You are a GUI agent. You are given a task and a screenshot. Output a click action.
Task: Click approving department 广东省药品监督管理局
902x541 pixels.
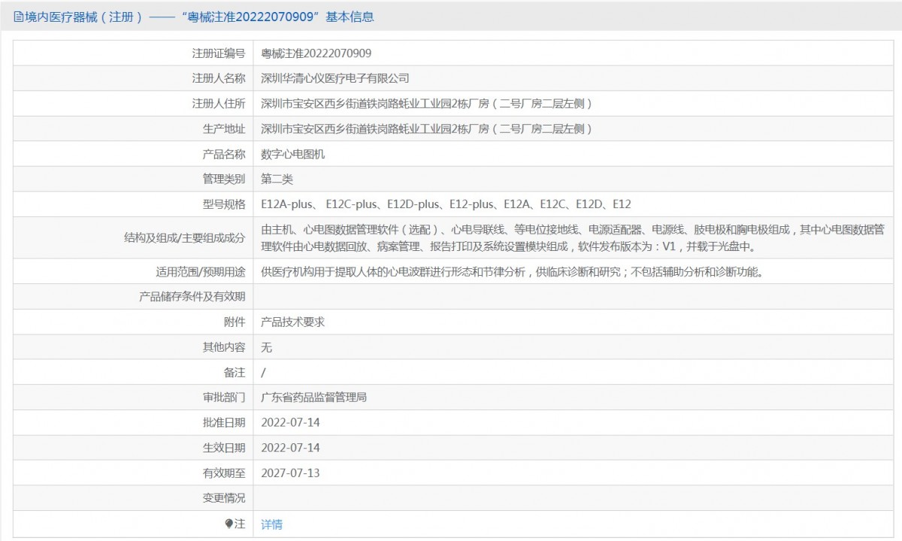pos(313,397)
